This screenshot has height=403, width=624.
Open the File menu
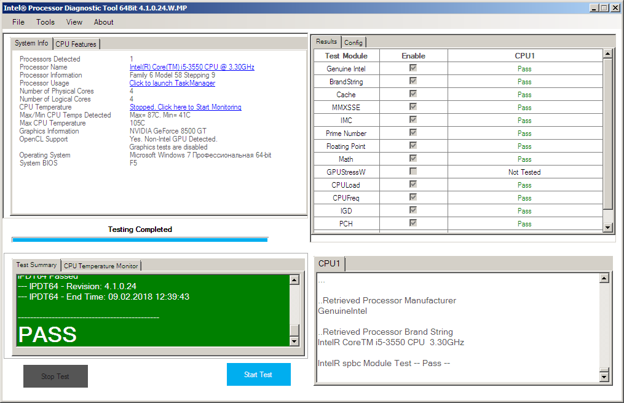[18, 22]
